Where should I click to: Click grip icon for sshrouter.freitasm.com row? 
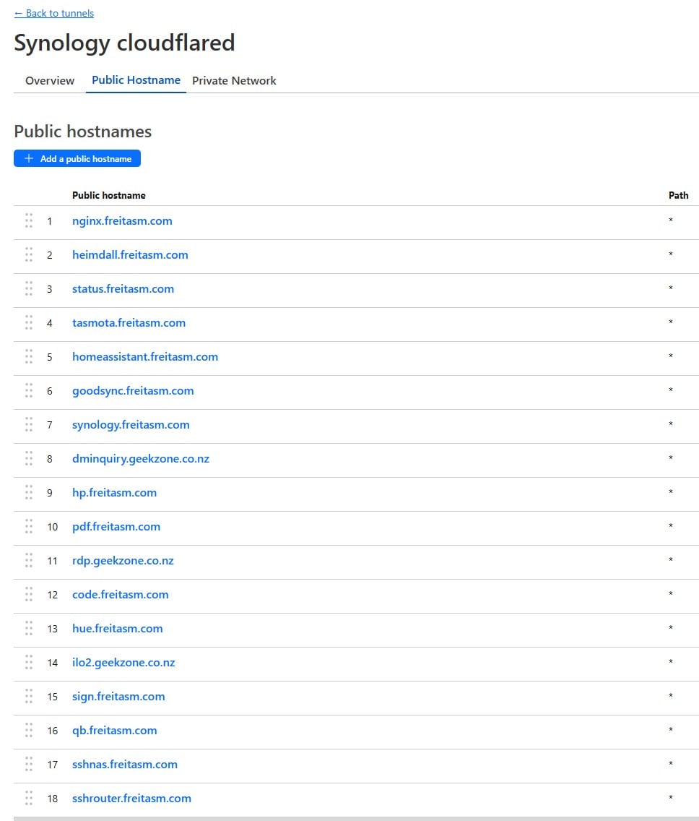[x=29, y=798]
